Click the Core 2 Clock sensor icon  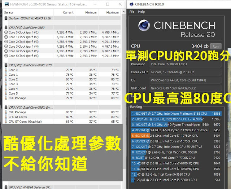6,41
